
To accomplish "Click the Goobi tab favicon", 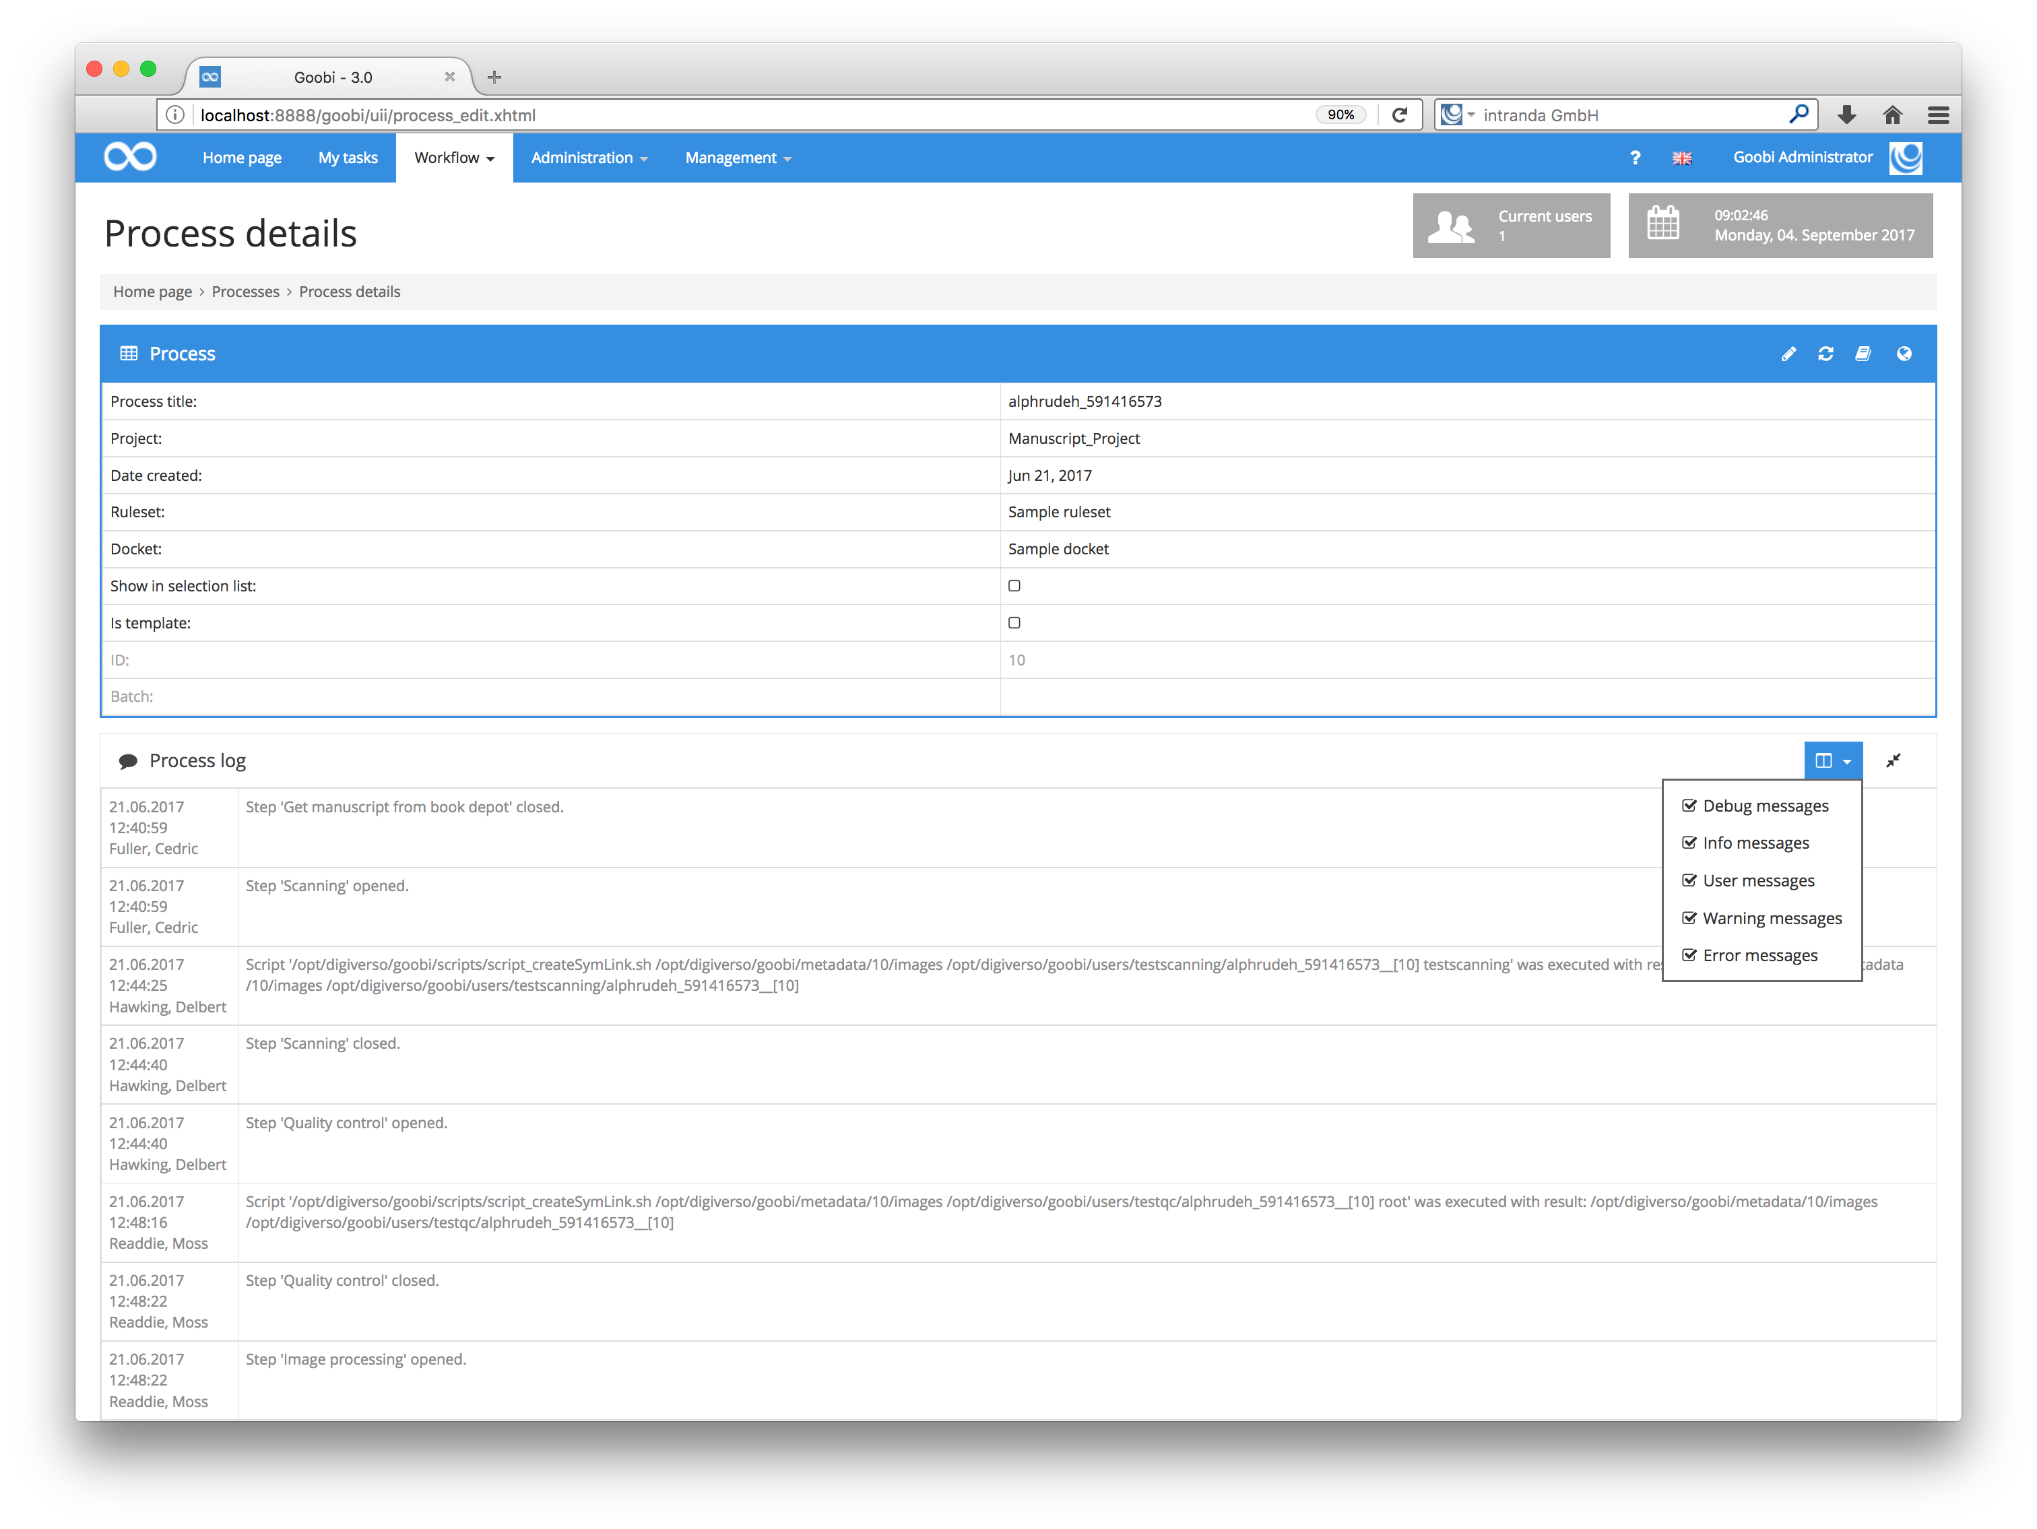I will 210,77.
